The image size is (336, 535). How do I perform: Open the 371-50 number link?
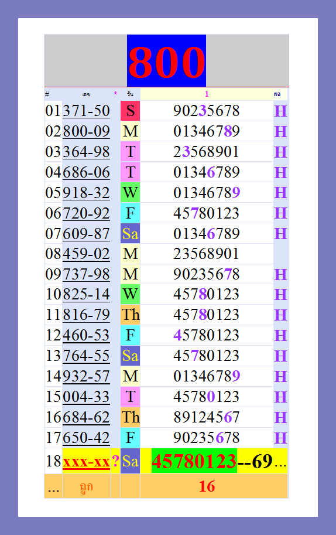pyautogui.click(x=86, y=111)
